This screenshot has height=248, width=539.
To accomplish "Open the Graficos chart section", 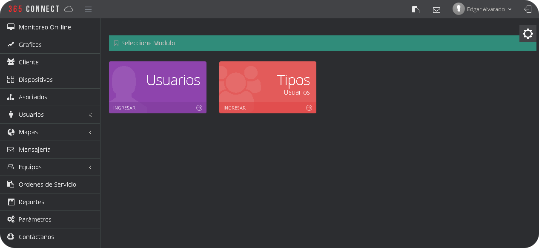I will (30, 45).
